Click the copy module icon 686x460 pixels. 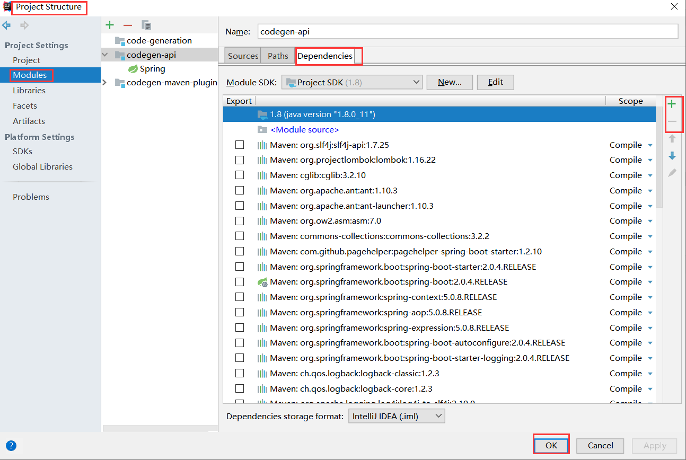coord(147,25)
